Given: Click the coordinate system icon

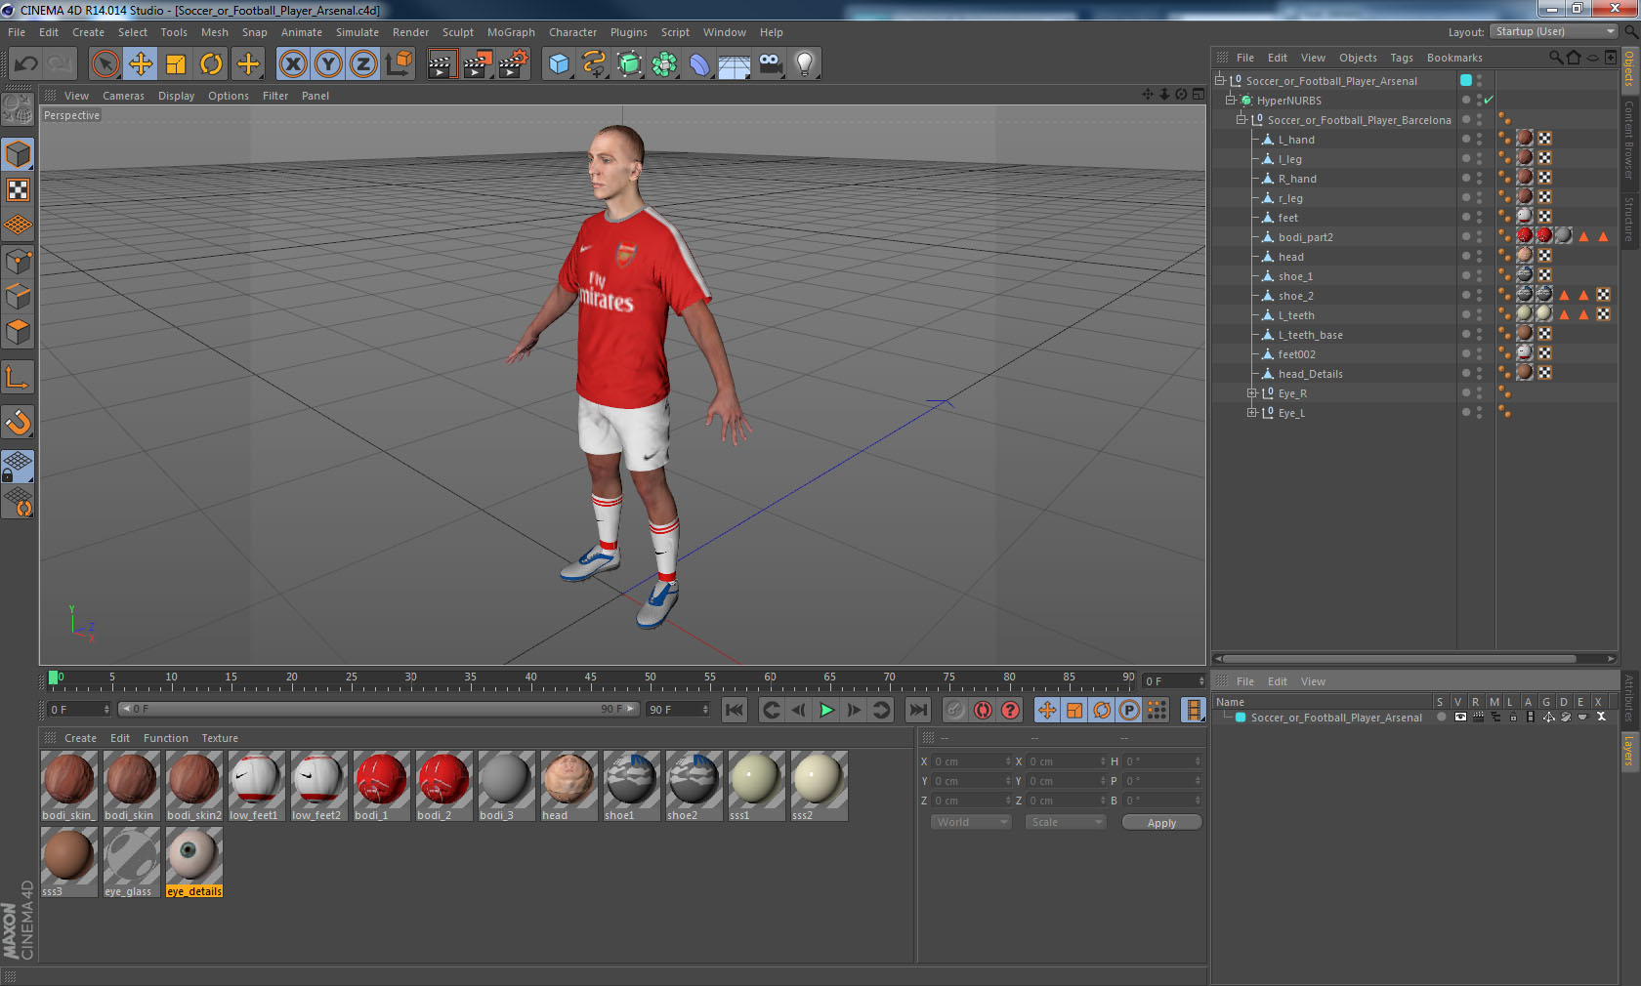Looking at the screenshot, I should tap(399, 64).
